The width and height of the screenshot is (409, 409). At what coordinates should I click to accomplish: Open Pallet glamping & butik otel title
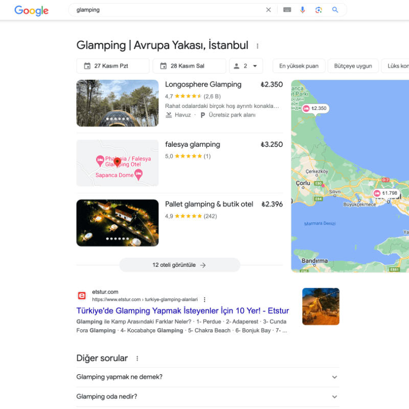[x=209, y=204]
